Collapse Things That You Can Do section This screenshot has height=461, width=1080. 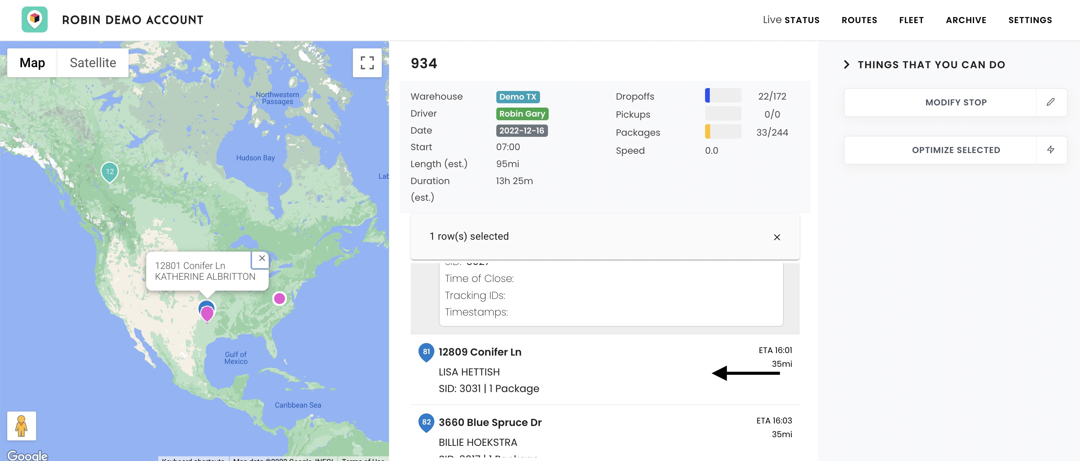point(846,65)
